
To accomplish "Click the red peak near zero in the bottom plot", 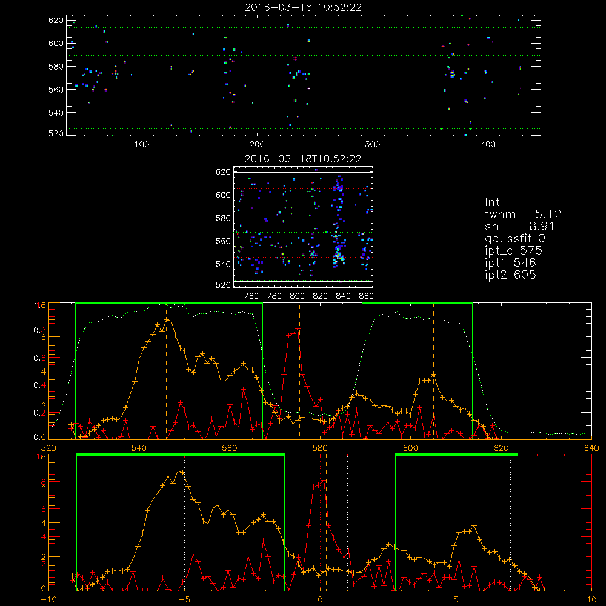I will click(x=324, y=481).
